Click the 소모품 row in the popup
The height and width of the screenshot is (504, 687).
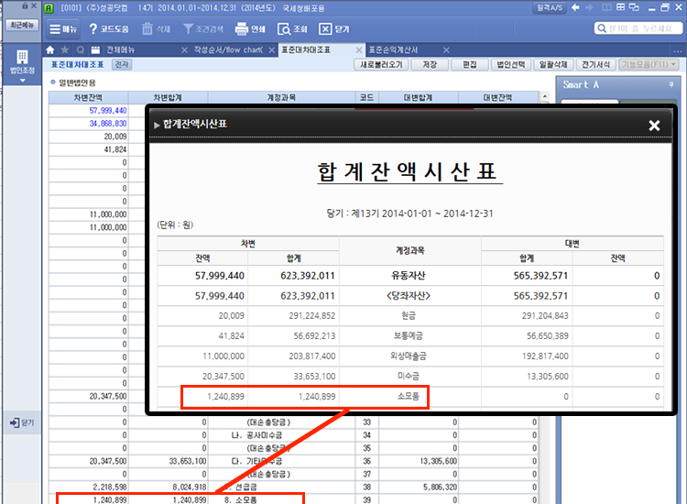[410, 397]
